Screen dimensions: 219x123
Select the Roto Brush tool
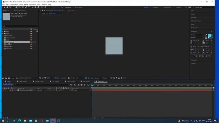tap(42, 7)
